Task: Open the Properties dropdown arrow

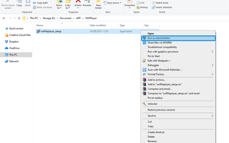Action: click(x=130, y=8)
